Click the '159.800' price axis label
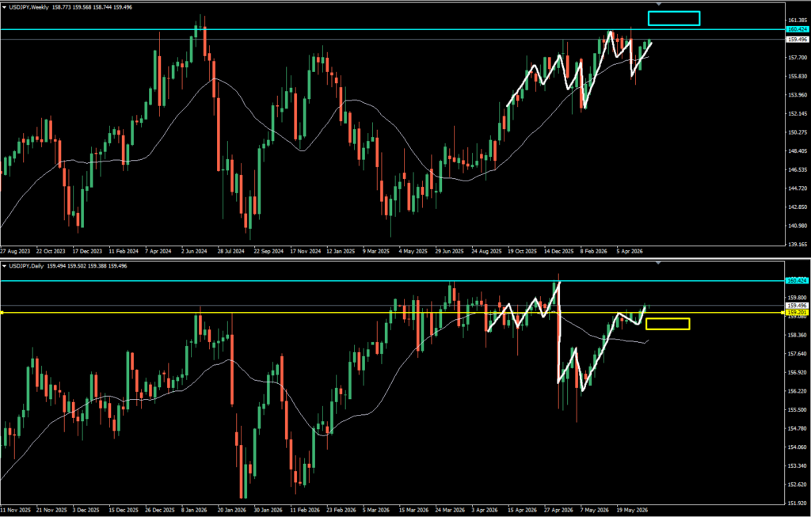 coord(798,298)
